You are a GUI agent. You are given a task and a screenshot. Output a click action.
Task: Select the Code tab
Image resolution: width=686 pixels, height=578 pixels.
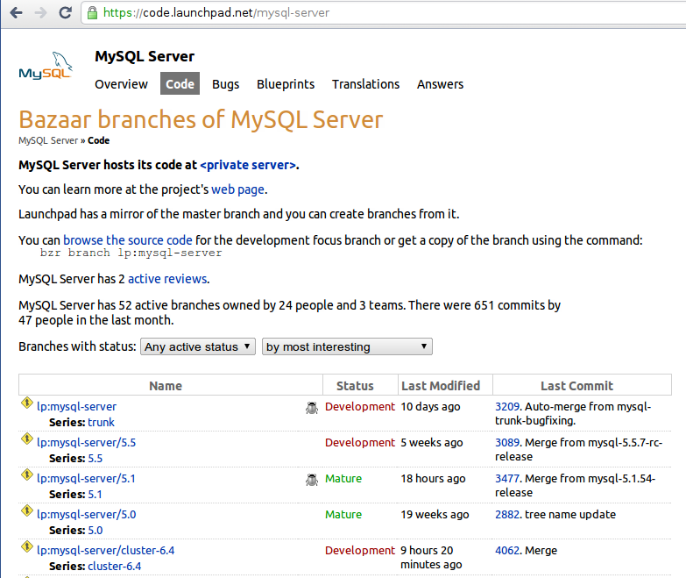pyautogui.click(x=180, y=83)
